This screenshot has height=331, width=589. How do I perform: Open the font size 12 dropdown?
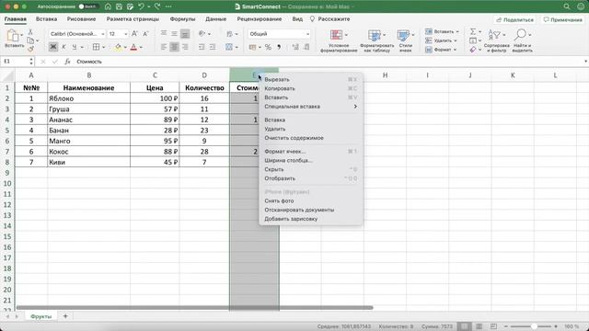click(125, 34)
